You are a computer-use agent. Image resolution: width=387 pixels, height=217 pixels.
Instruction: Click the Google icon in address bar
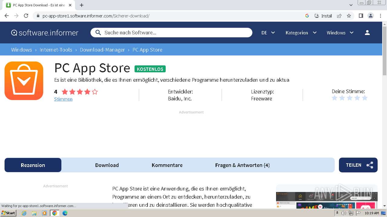tap(307, 16)
